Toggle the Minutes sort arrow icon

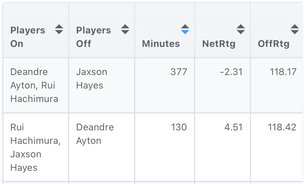[185, 29]
